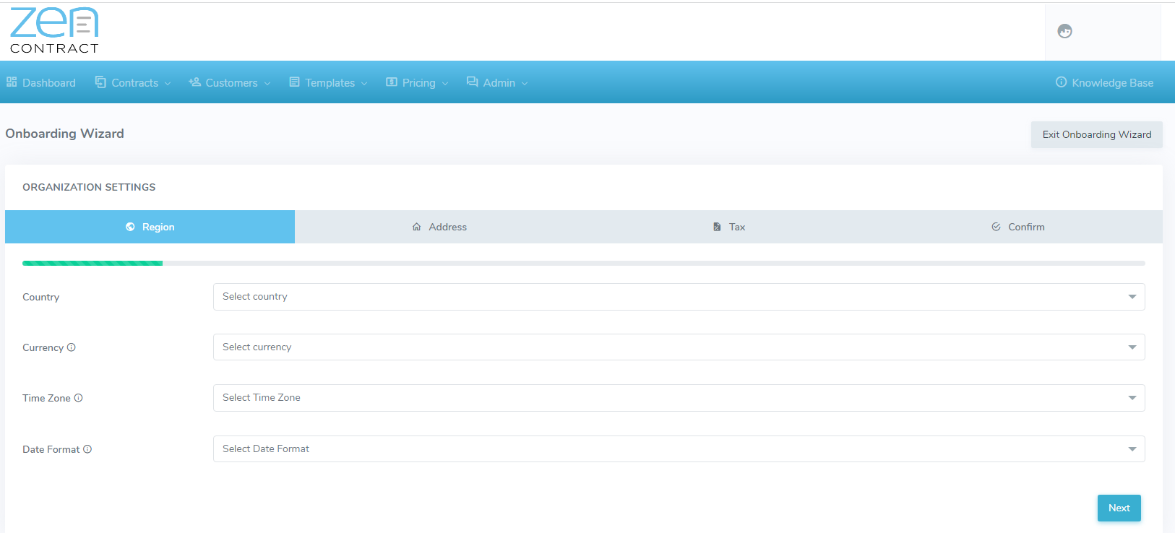This screenshot has width=1175, height=533.
Task: Click the Customers people icon
Action: click(x=194, y=82)
